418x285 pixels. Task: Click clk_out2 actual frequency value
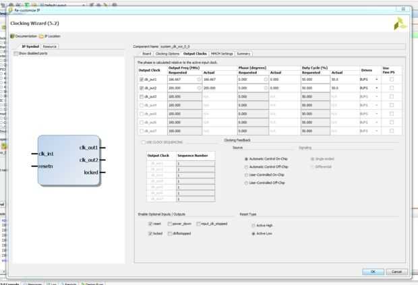210,88
